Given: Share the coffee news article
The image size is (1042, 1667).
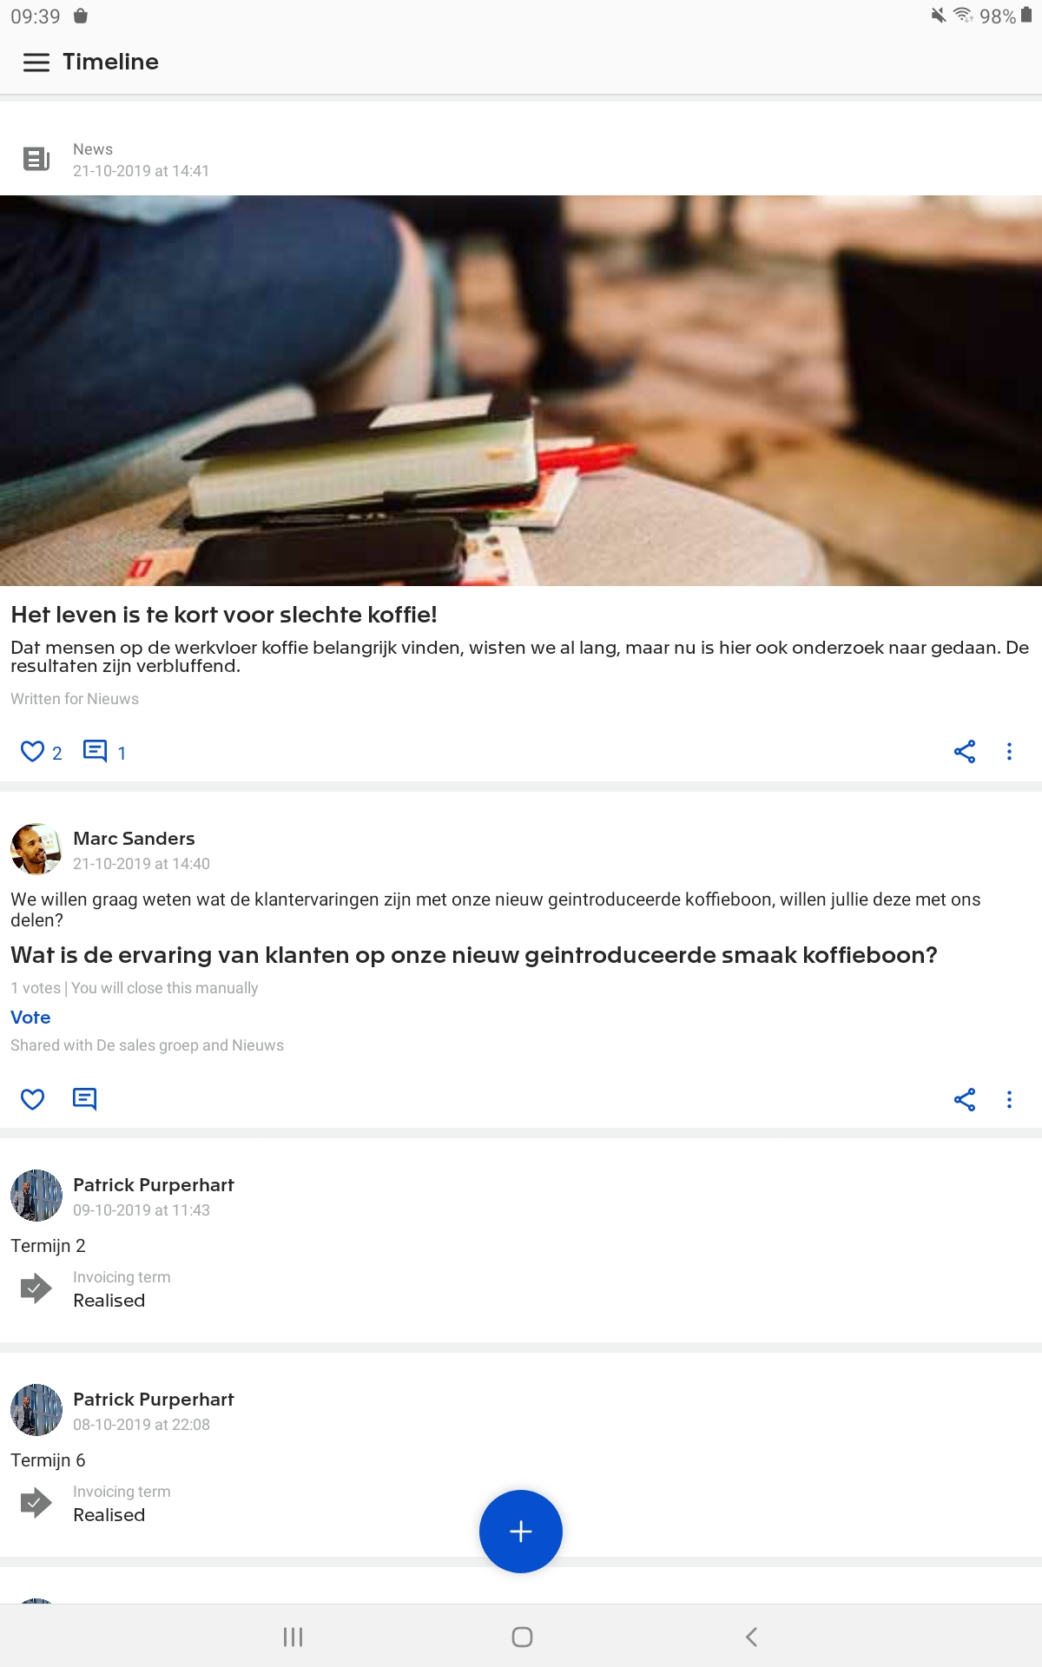Looking at the screenshot, I should coord(965,752).
